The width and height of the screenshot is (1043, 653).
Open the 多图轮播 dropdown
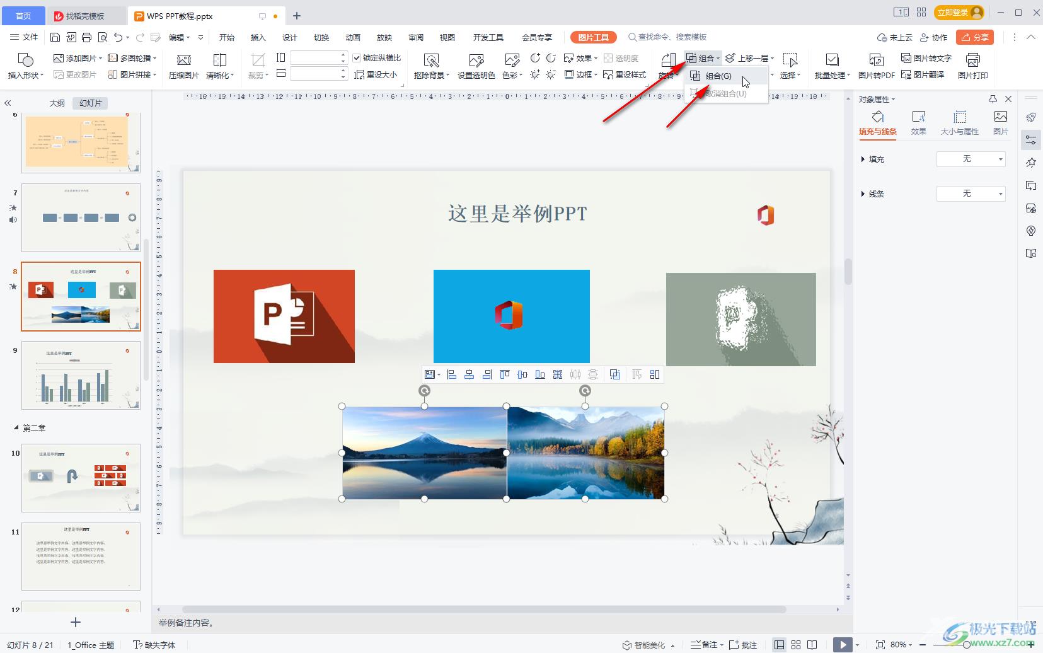click(132, 58)
